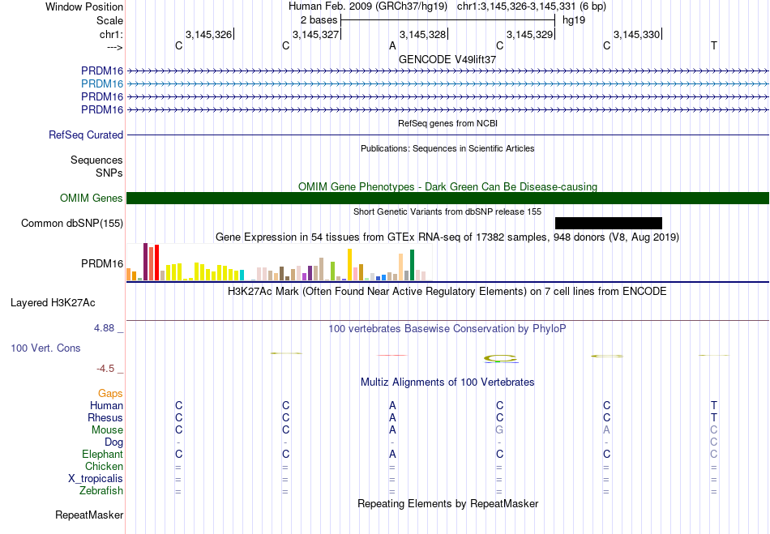Click 'Multiz Alignments of 100 Vertebrates' title

click(447, 382)
